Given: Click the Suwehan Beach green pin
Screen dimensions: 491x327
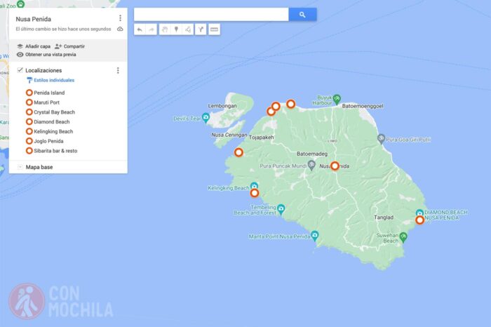Looking at the screenshot, I should pyautogui.click(x=403, y=236).
